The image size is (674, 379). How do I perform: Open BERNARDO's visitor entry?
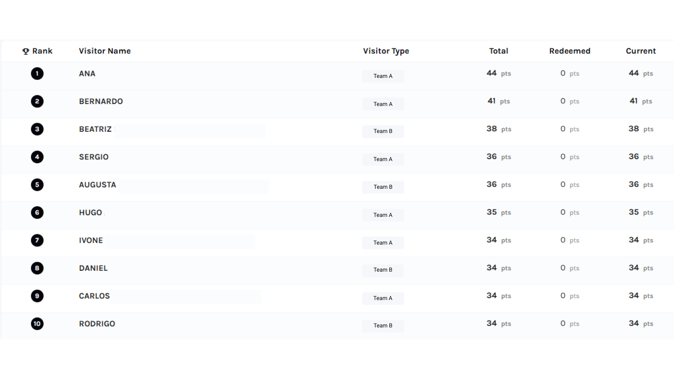click(101, 101)
